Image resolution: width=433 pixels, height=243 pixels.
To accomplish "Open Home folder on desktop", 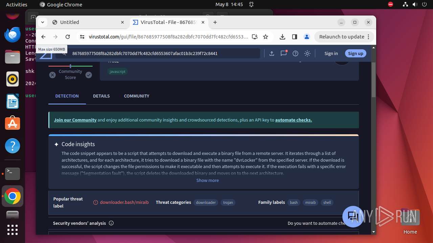I will (410, 221).
